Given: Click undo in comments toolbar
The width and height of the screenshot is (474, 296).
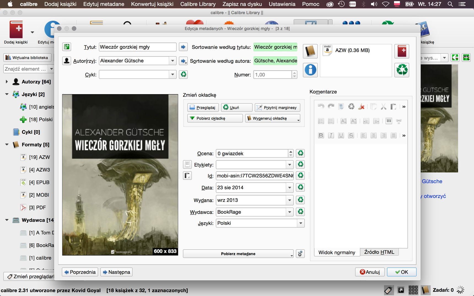Looking at the screenshot, I should (x=321, y=106).
